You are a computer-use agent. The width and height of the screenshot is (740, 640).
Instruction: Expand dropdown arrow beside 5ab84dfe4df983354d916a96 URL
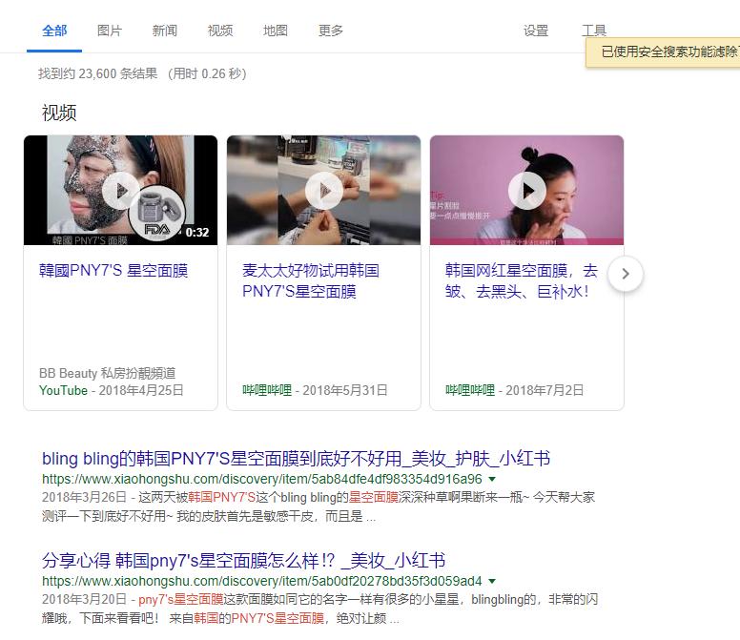[x=492, y=479]
